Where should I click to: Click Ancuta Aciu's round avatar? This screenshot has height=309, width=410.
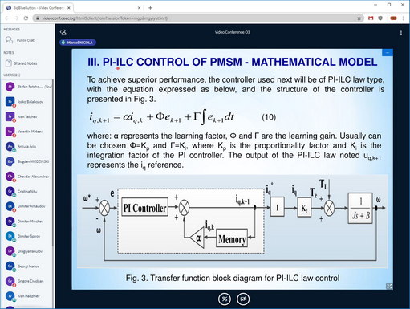click(10, 147)
